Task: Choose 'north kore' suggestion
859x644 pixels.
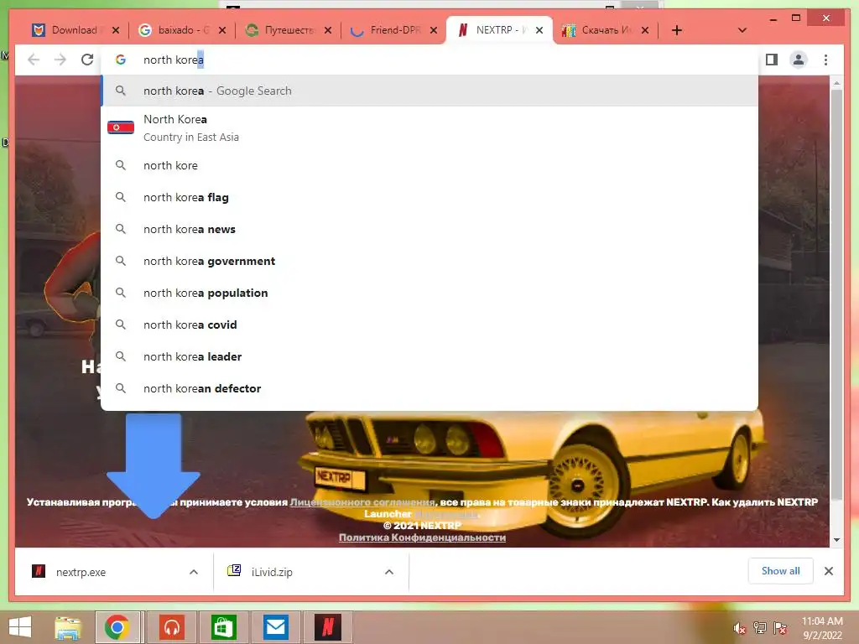Action: (x=429, y=165)
